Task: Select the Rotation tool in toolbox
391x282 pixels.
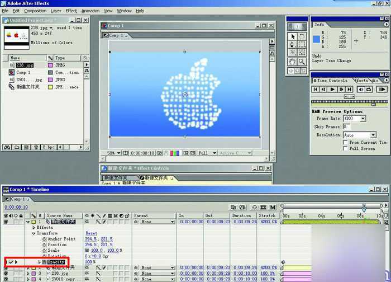Action: [x=302, y=36]
